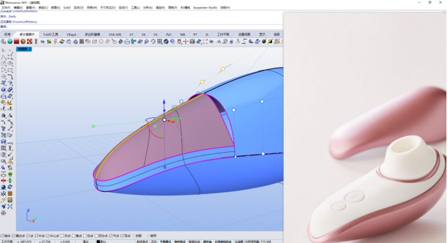Select the solid box creation tool

click(3, 90)
